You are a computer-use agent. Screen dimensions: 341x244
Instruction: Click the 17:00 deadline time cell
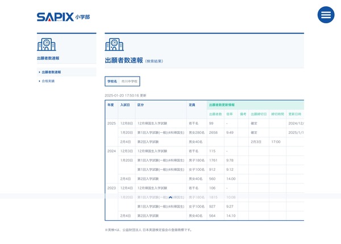(x=276, y=141)
